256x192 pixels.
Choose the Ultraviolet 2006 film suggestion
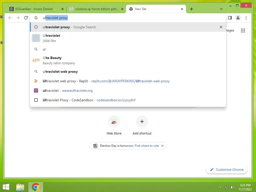click(x=128, y=38)
